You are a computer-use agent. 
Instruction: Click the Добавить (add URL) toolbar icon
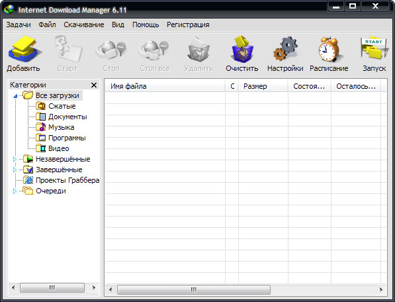[24, 50]
